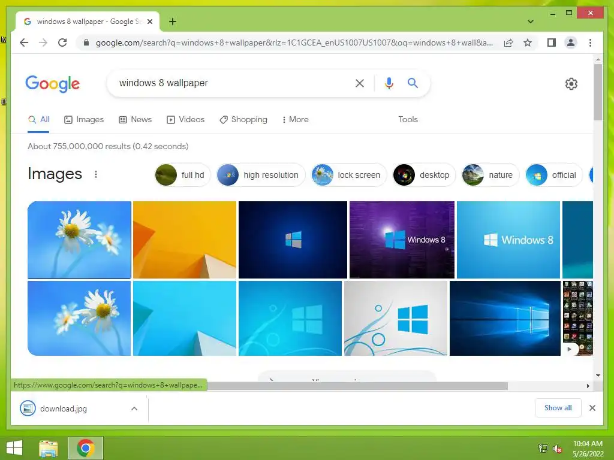Submit search with the magnifier icon

click(413, 83)
